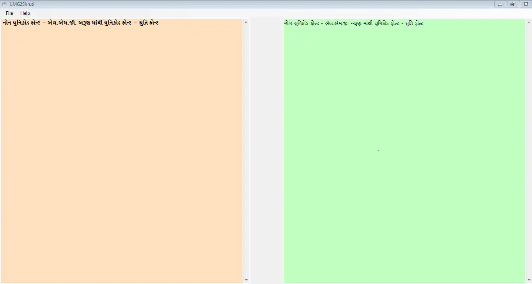532x284 pixels.
Task: Click the bold Gujarati text line in left pane
Action: point(80,23)
